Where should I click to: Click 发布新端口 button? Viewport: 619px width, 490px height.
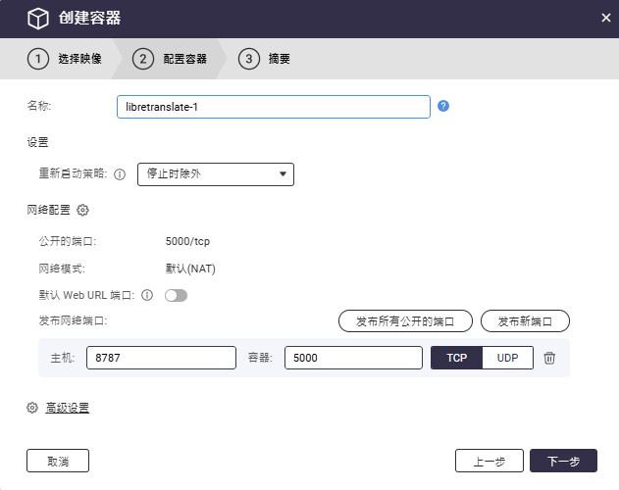525,320
